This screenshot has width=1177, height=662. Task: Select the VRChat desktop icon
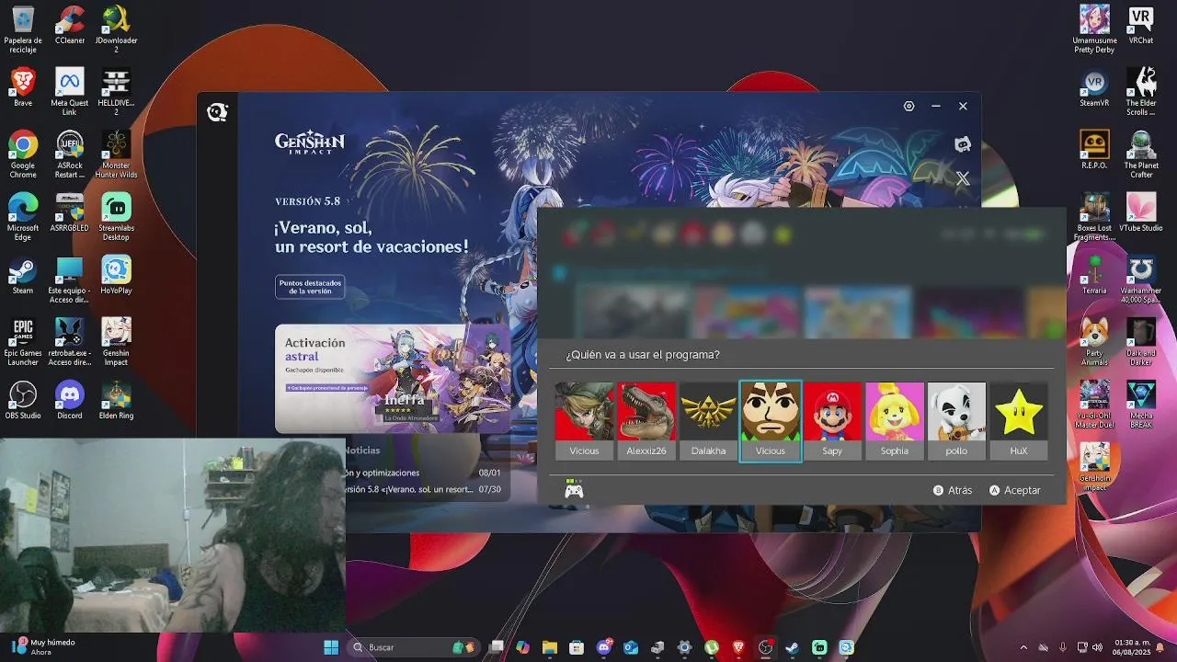[x=1141, y=25]
